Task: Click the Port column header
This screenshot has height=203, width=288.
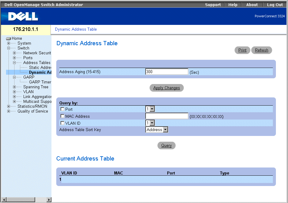Action: [171, 173]
